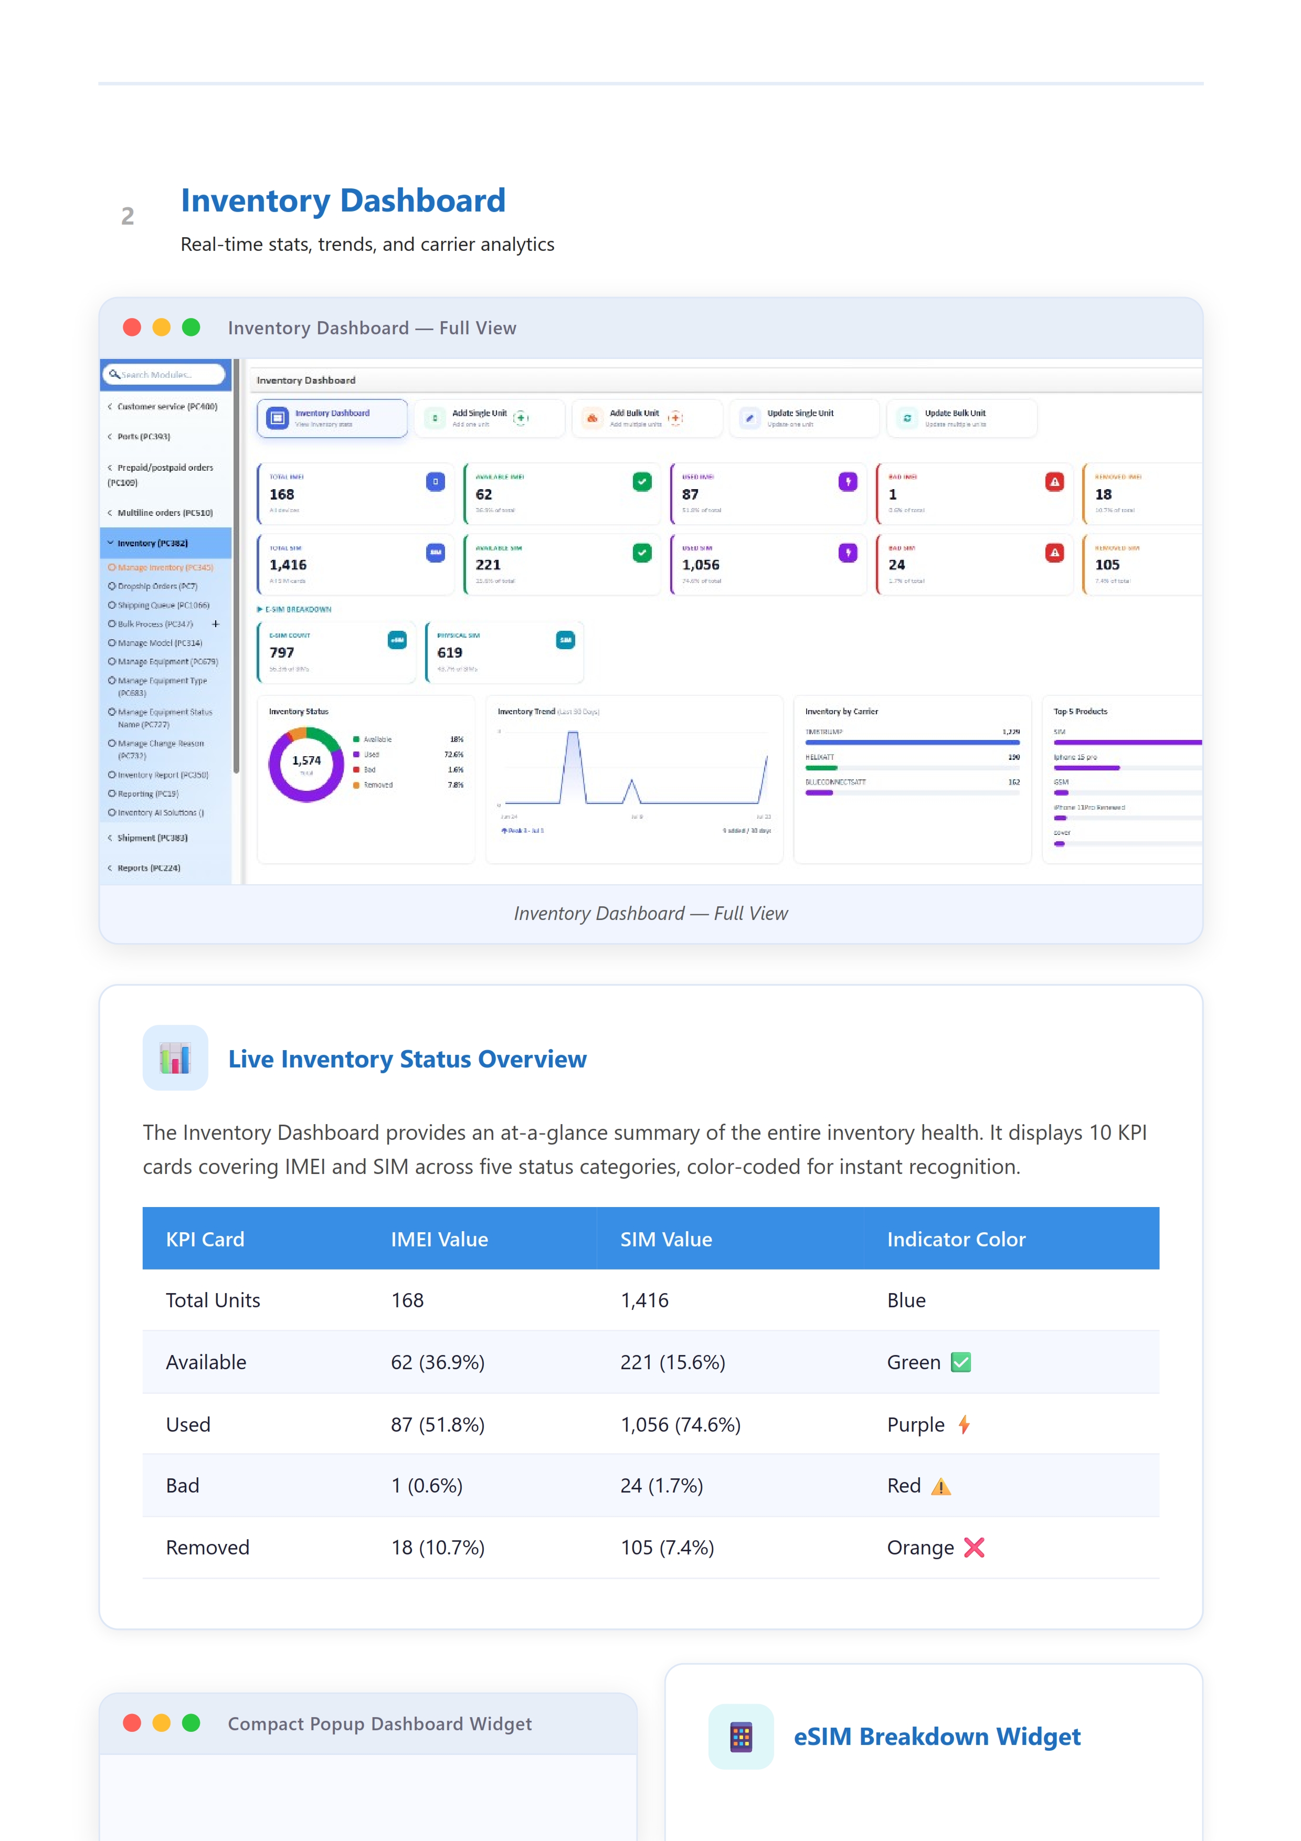
Task: Click the search magnifier icon in Search Modules
Action: (x=114, y=374)
